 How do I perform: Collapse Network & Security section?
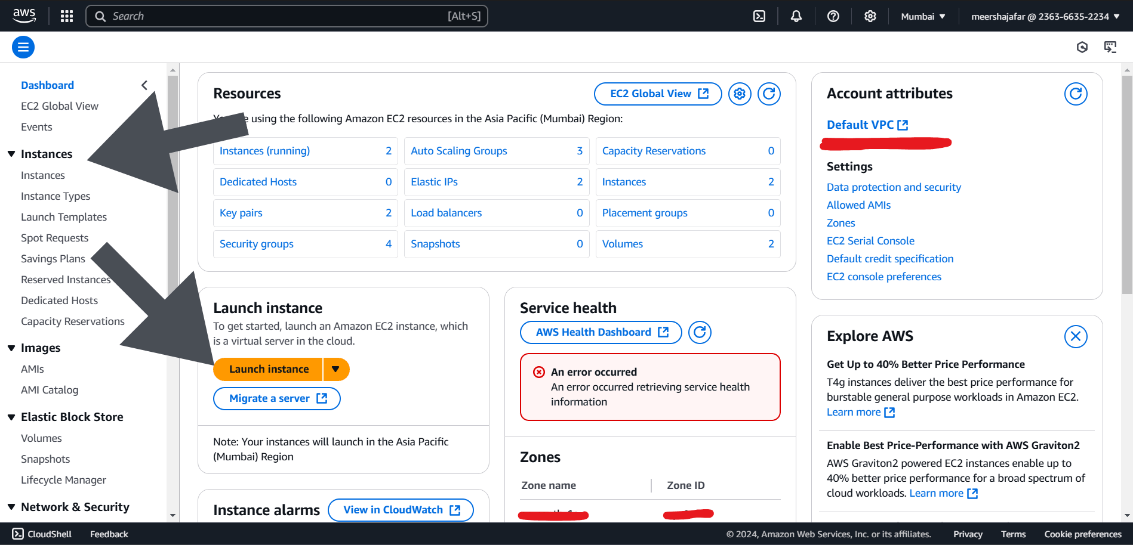pos(11,507)
